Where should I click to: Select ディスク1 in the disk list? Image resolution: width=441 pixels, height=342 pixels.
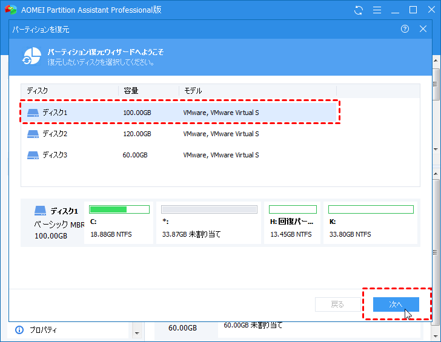pos(179,113)
